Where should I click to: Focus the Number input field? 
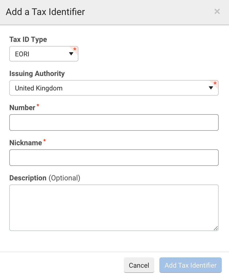pos(114,122)
